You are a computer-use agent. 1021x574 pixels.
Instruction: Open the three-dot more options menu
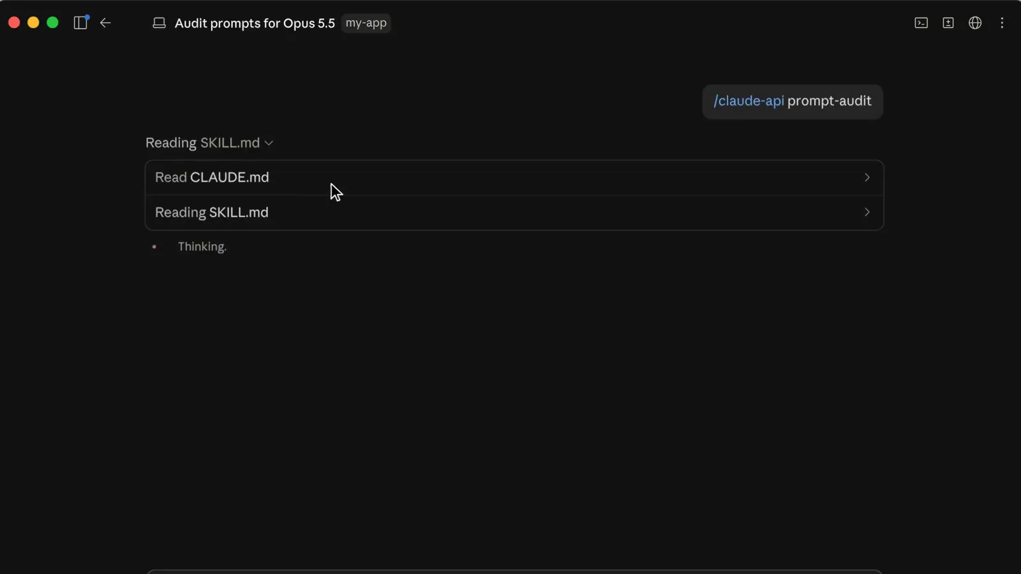point(1002,23)
